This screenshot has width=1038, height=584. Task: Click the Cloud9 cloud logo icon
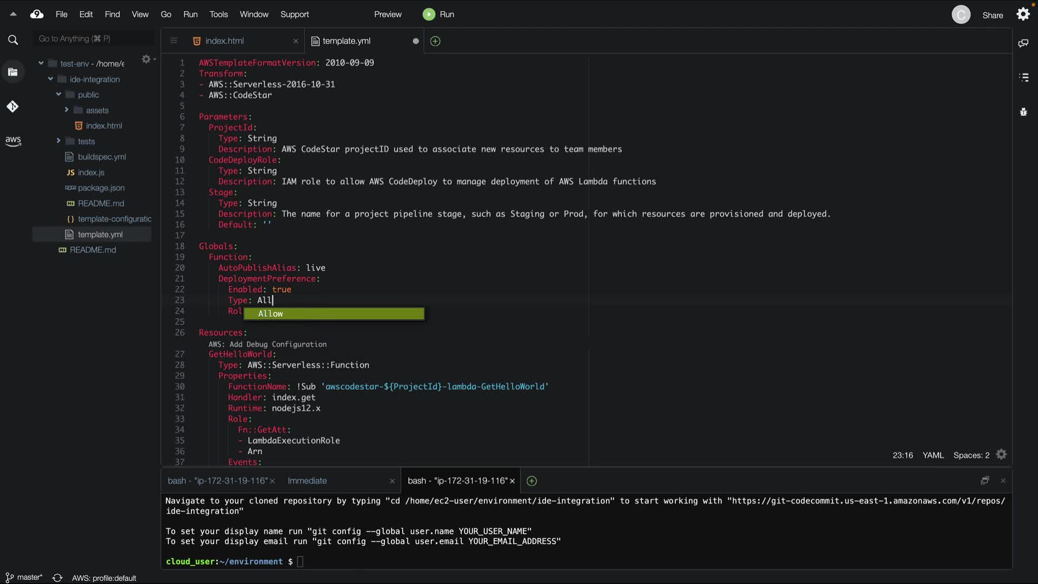pyautogui.click(x=37, y=14)
